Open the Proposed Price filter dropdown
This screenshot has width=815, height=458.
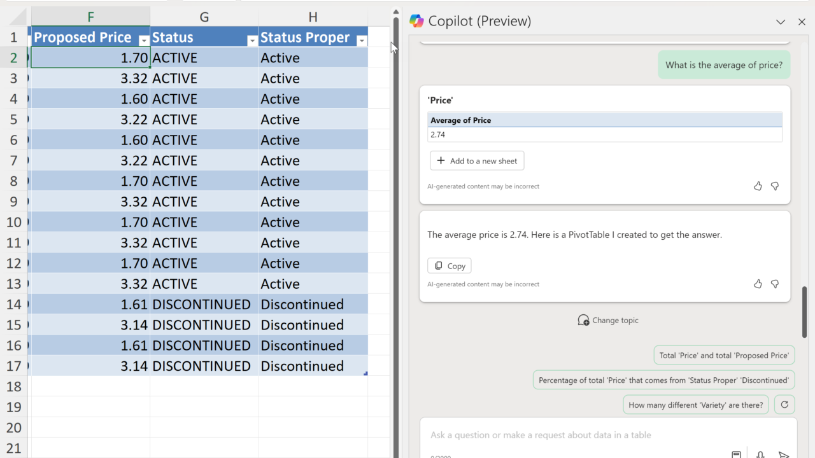[143, 41]
